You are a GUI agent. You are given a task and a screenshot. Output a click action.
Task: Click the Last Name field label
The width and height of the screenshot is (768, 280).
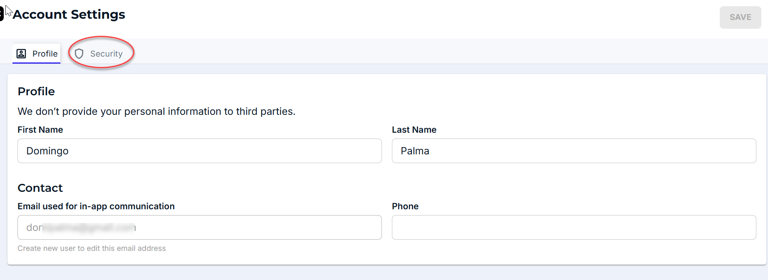(414, 130)
